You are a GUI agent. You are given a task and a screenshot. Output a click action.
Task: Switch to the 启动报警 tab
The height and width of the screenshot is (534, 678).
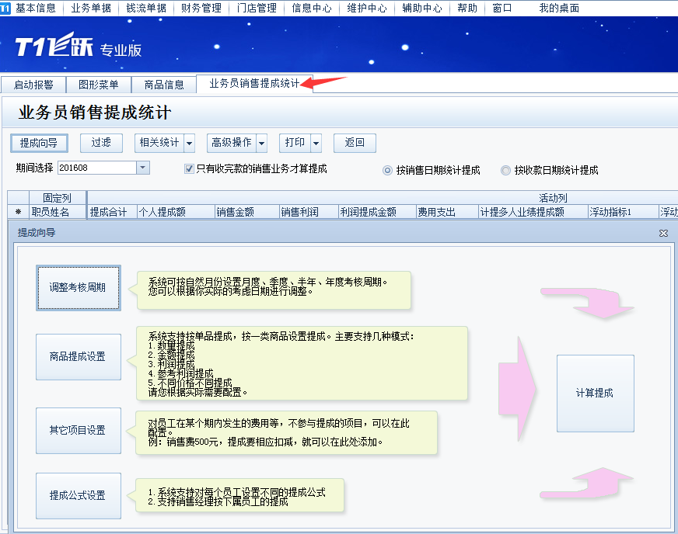tap(33, 85)
